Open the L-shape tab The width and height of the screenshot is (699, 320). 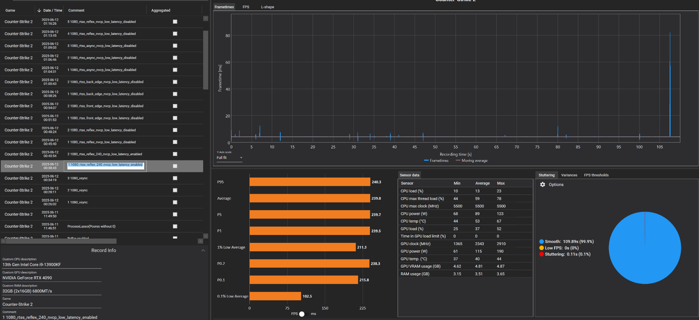[x=268, y=7]
